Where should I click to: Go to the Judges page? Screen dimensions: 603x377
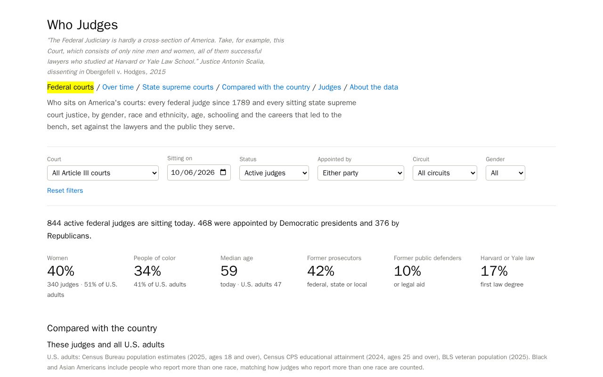330,87
